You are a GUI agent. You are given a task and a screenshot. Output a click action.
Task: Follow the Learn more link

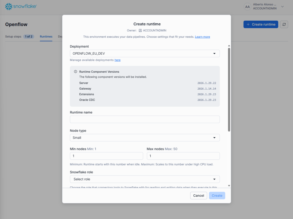click(202, 37)
